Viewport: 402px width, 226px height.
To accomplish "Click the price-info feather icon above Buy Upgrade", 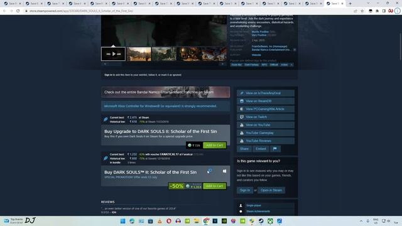I will (106, 119).
